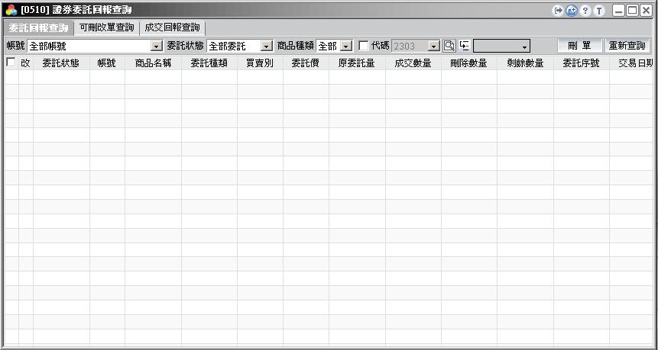The image size is (658, 350).
Task: Click the blue add-window icon in title bar
Action: [x=571, y=11]
